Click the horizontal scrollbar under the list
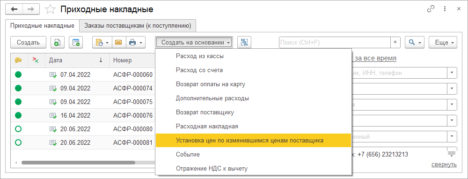Image resolution: width=468 pixels, height=179 pixels. point(78,163)
